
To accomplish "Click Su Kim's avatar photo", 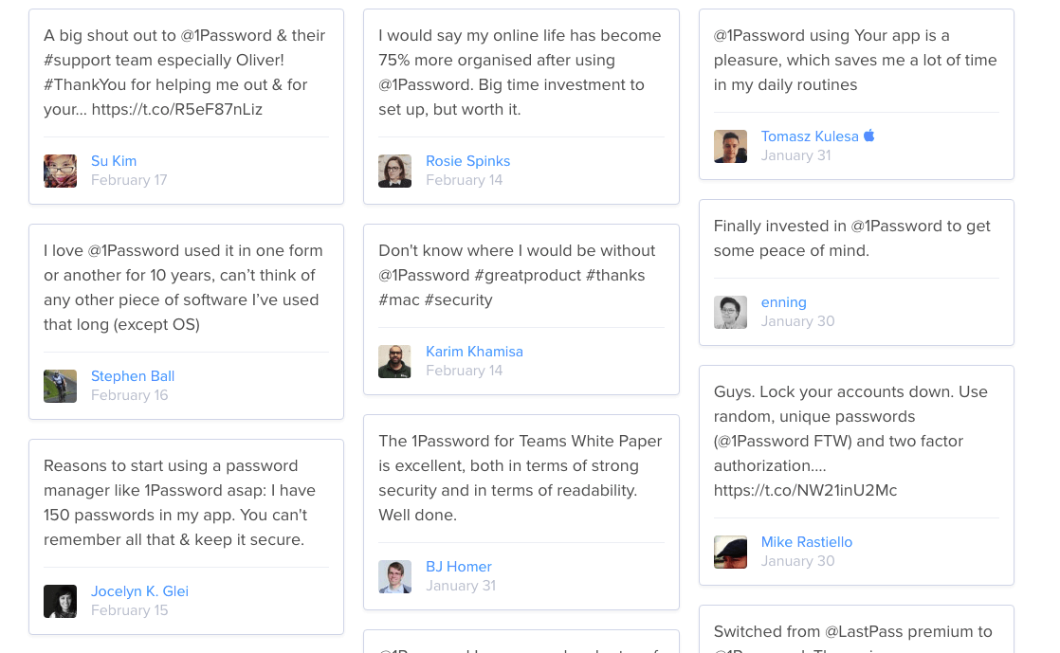I will click(x=60, y=171).
